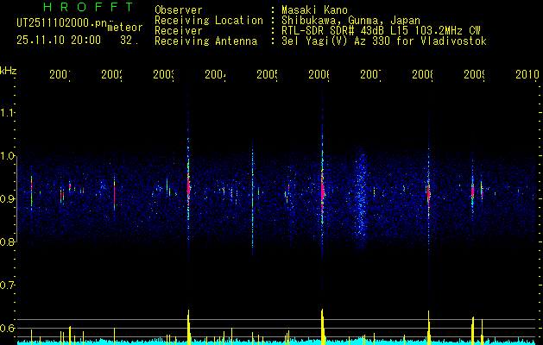Click the kHz axis unit label
Viewport: 543px width, 345px height.
pyautogui.click(x=8, y=71)
